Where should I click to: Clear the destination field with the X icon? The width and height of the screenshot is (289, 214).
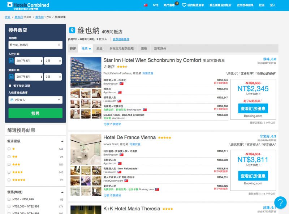tap(59, 45)
